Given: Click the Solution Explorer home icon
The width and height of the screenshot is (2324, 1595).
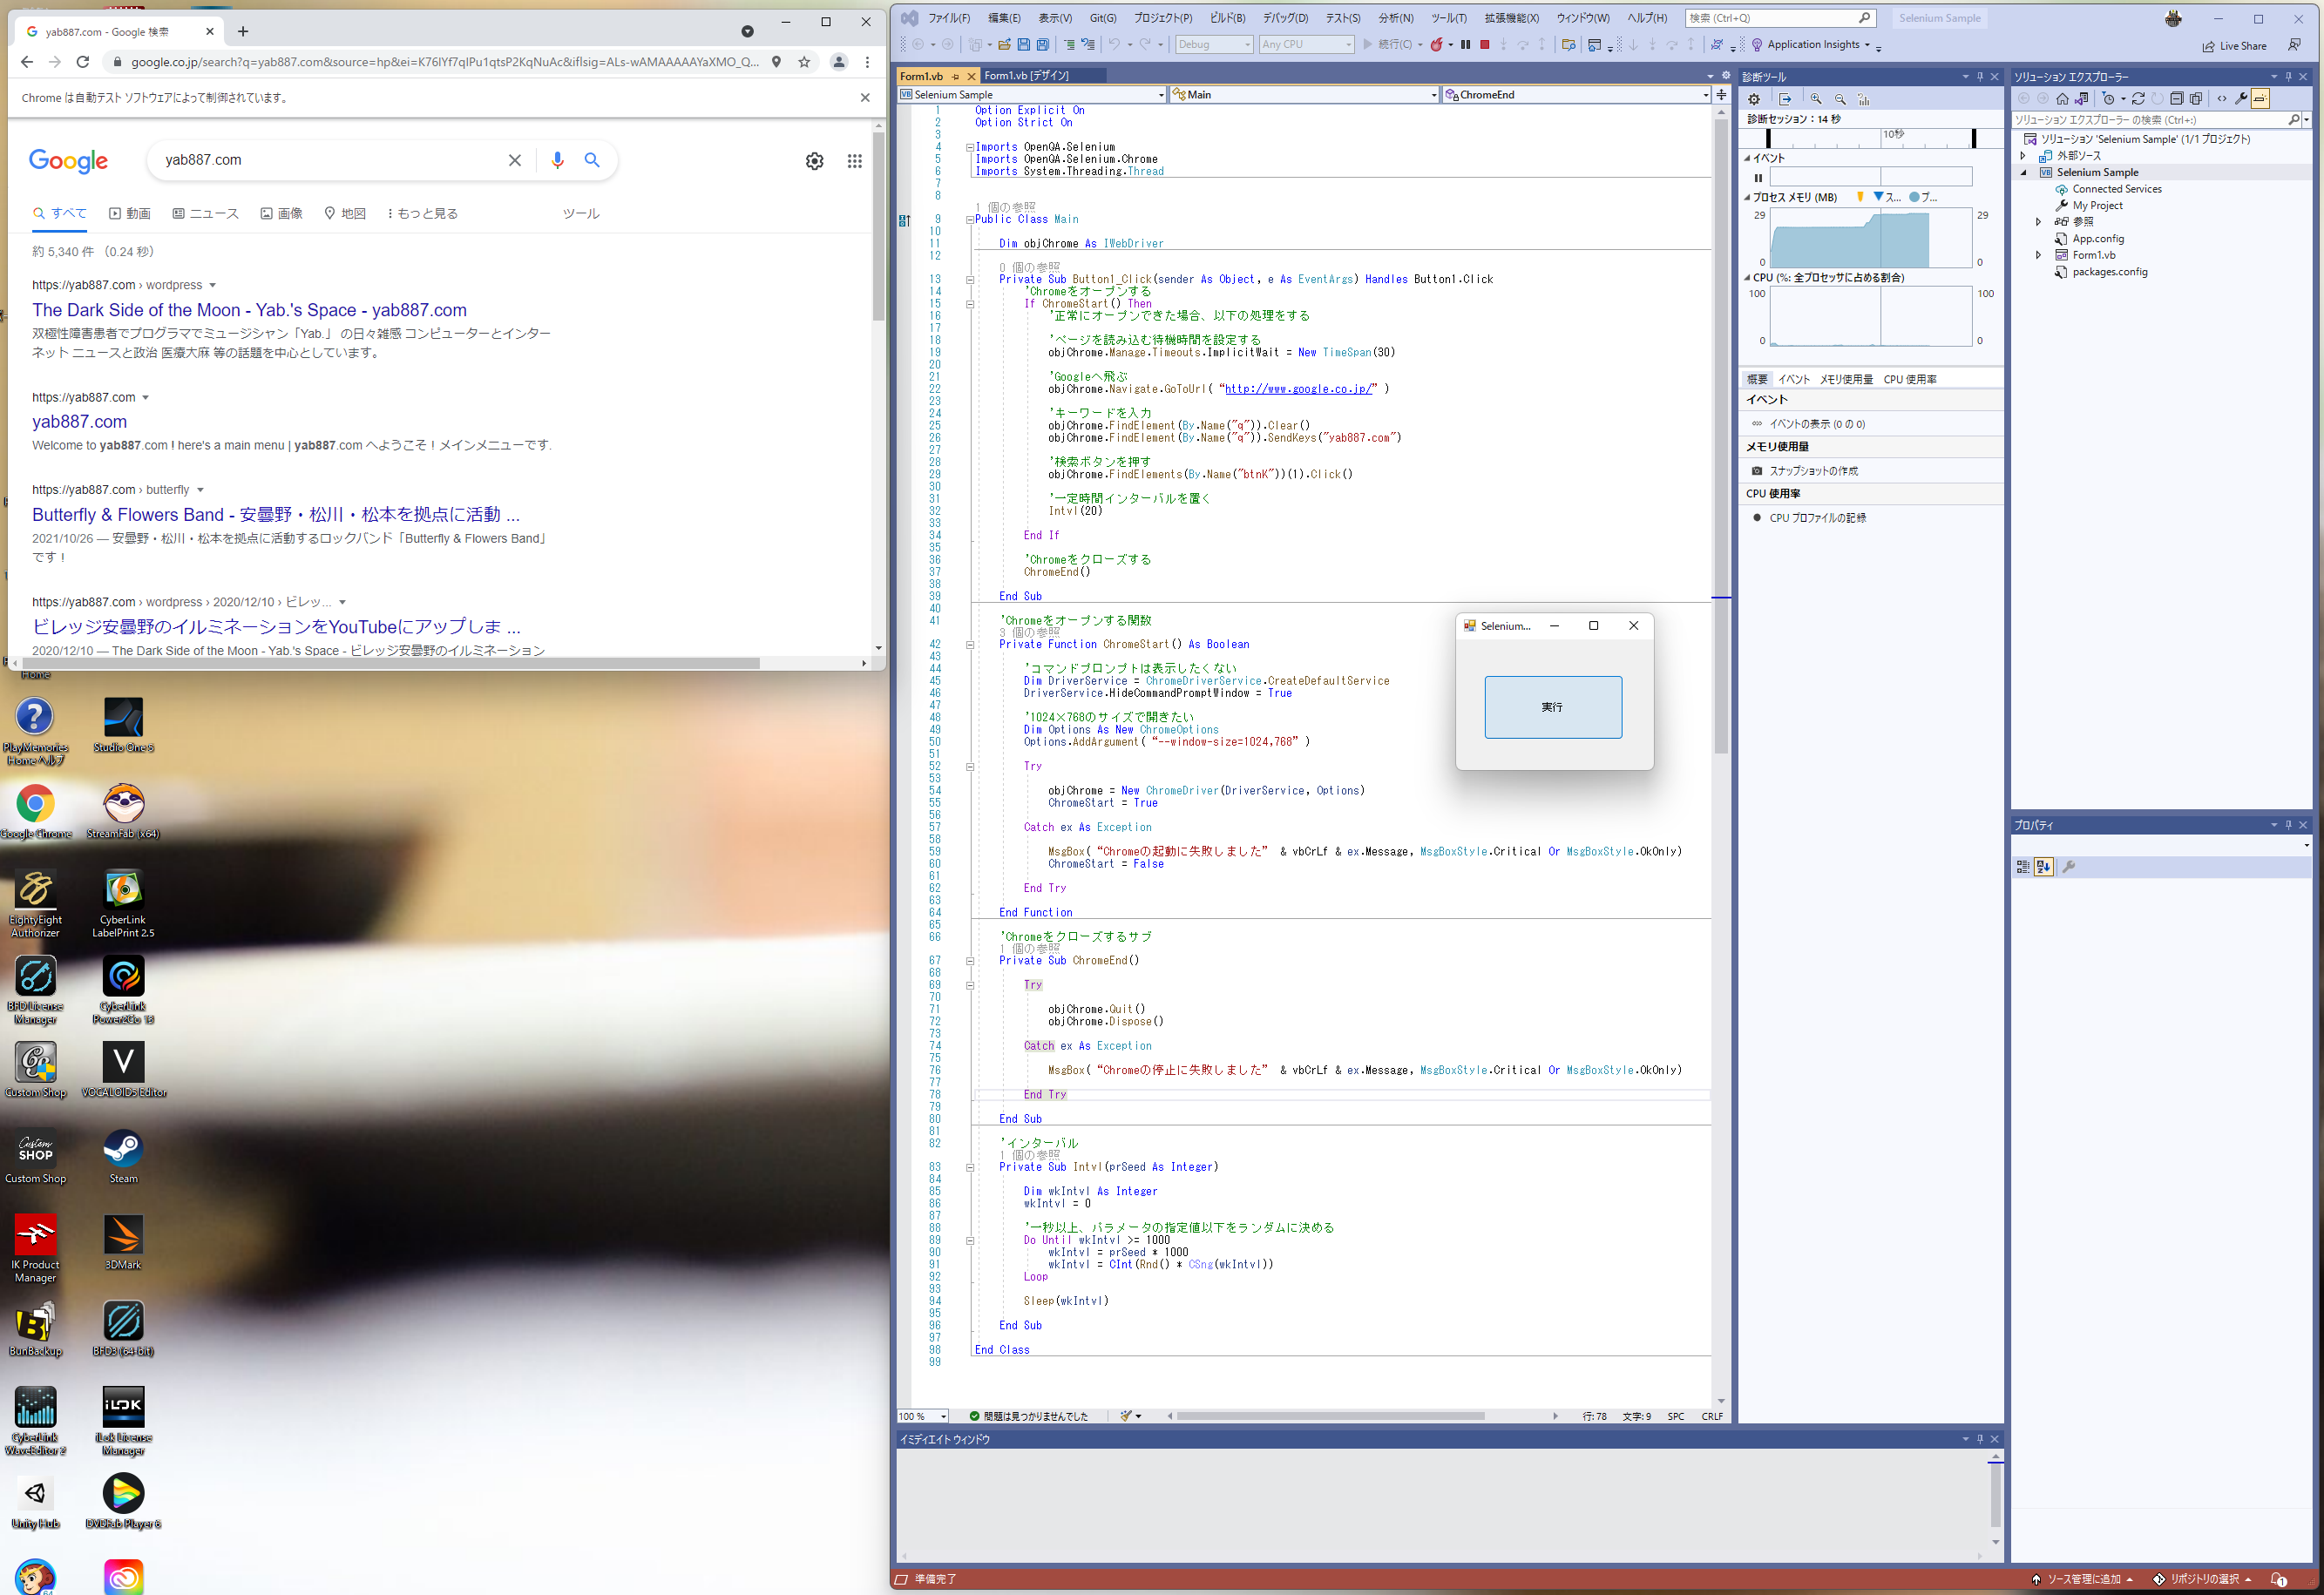Looking at the screenshot, I should coord(2062,99).
